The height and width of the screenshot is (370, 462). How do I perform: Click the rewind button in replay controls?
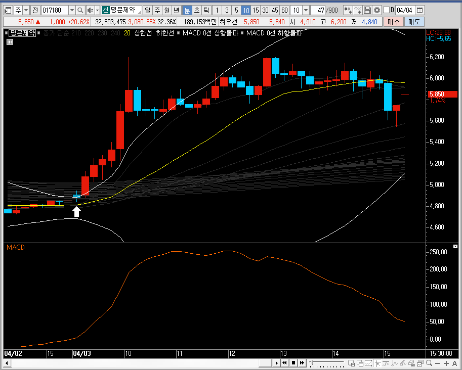pos(284,363)
